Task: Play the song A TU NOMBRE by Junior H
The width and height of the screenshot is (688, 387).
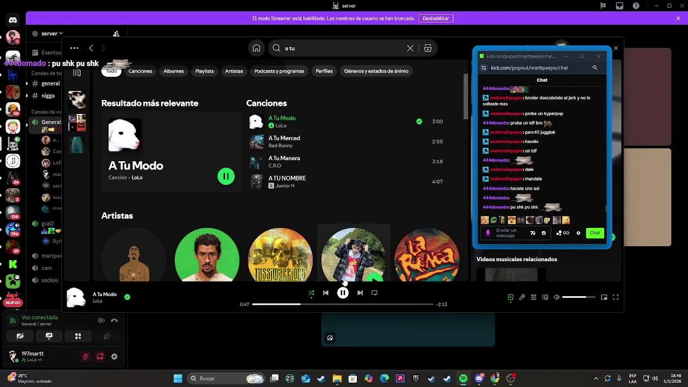Action: click(x=347, y=182)
